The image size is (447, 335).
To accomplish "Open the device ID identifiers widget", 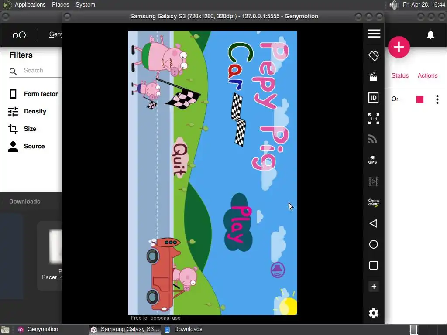I will [x=374, y=98].
